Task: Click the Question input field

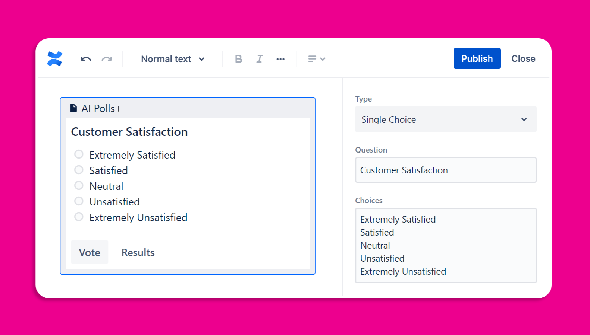Action: click(446, 170)
